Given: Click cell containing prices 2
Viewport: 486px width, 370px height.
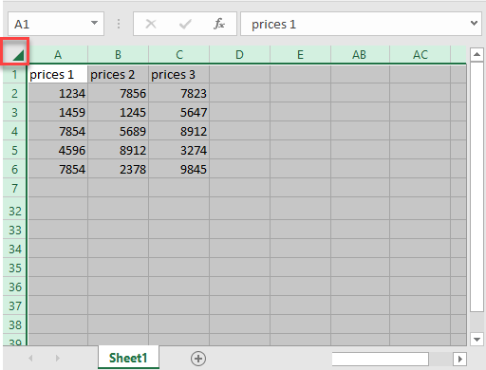Looking at the screenshot, I should click(x=119, y=75).
